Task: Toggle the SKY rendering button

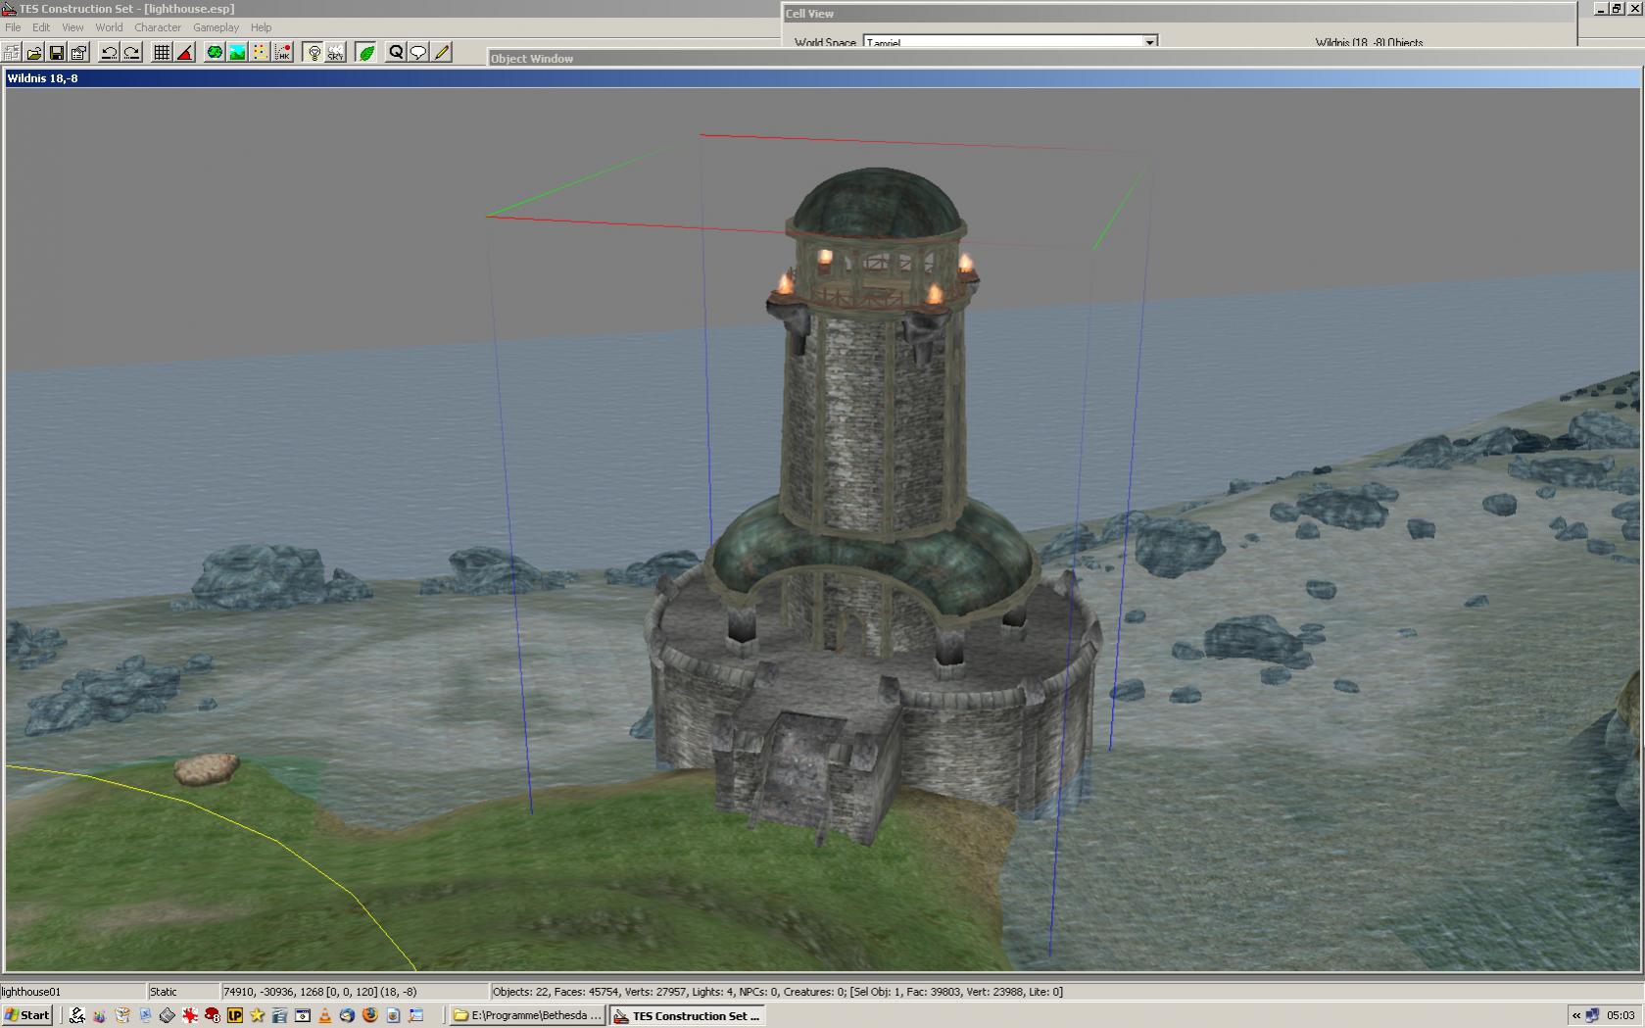Action: click(336, 53)
